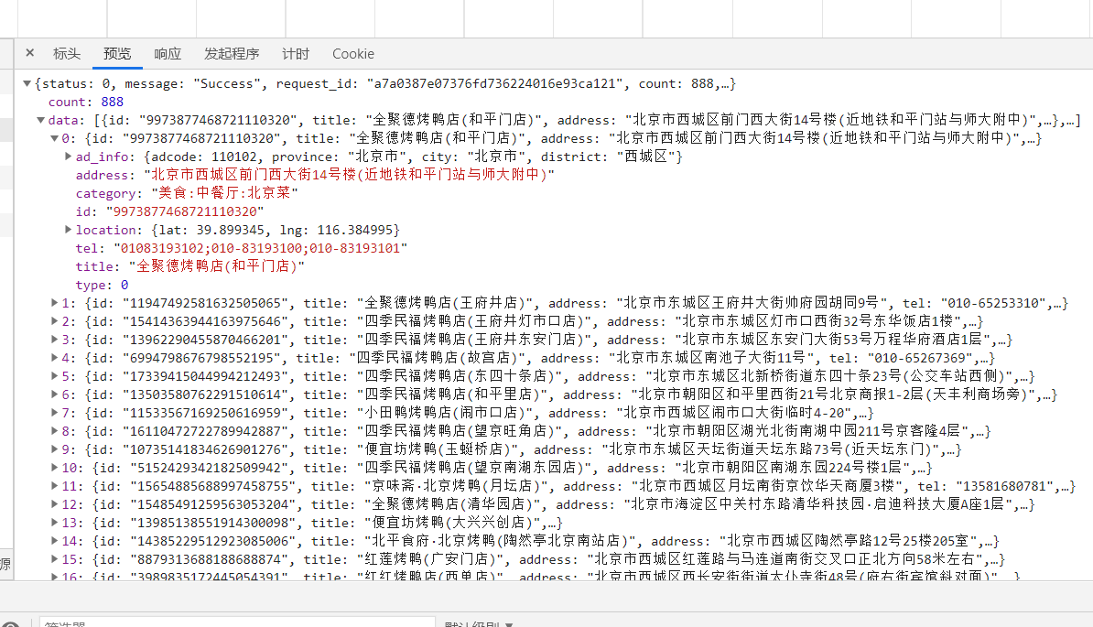
Task: Expand the location lat/lng object
Action: click(x=68, y=230)
